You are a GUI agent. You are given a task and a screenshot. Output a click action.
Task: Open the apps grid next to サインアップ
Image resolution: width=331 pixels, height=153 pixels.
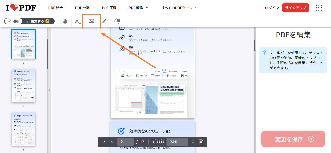[319, 8]
